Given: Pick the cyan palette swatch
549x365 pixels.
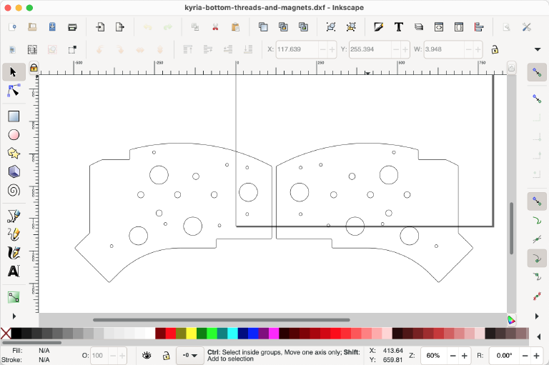Looking at the screenshot, I should tap(232, 334).
